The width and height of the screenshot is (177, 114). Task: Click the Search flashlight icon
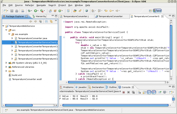point(80,11)
